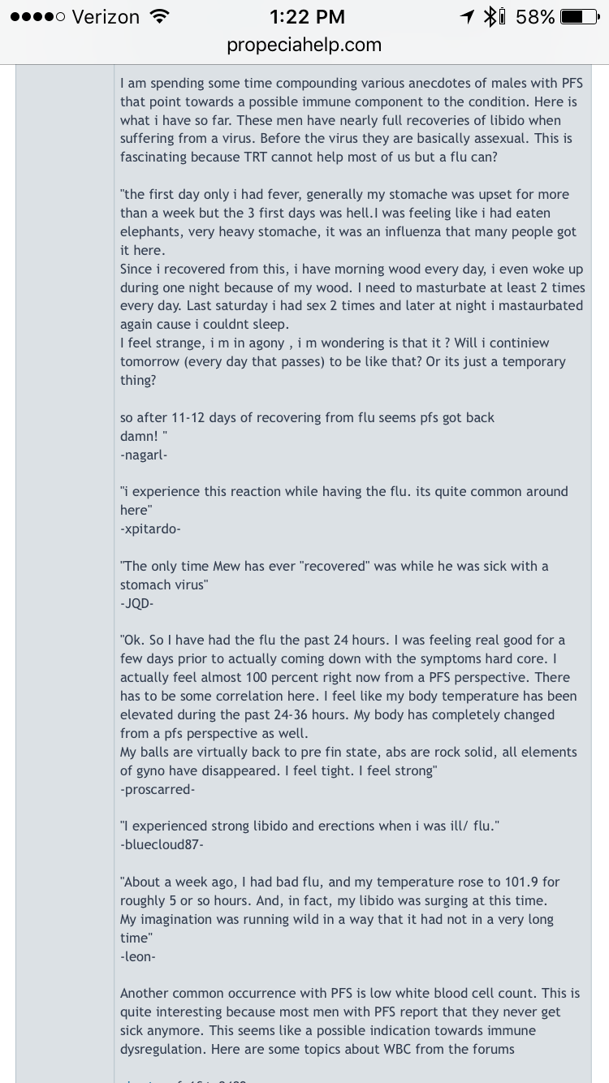609x1083 pixels.
Task: Tap the Wi-Fi icon in status bar
Action: point(160,16)
